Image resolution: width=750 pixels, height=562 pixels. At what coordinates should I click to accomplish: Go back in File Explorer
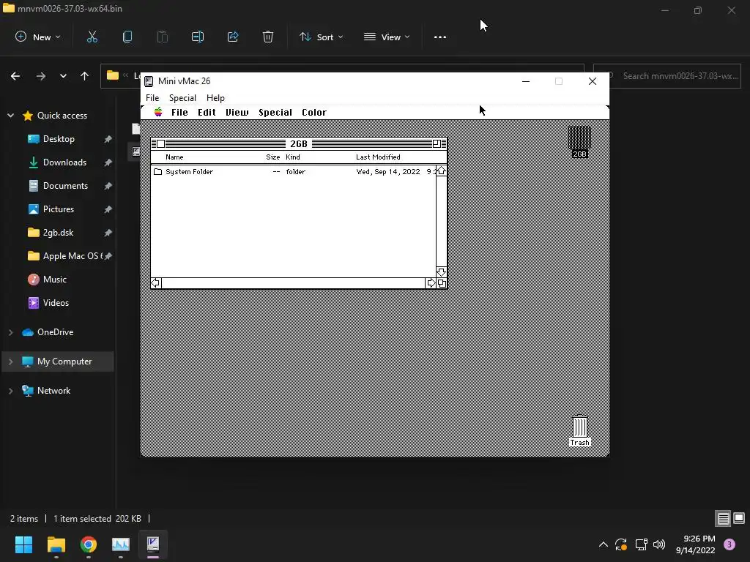pyautogui.click(x=15, y=76)
